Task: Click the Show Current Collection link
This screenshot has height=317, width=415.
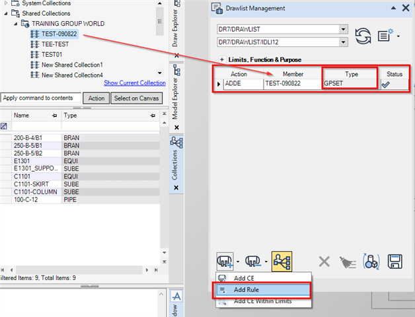Action: click(x=135, y=83)
